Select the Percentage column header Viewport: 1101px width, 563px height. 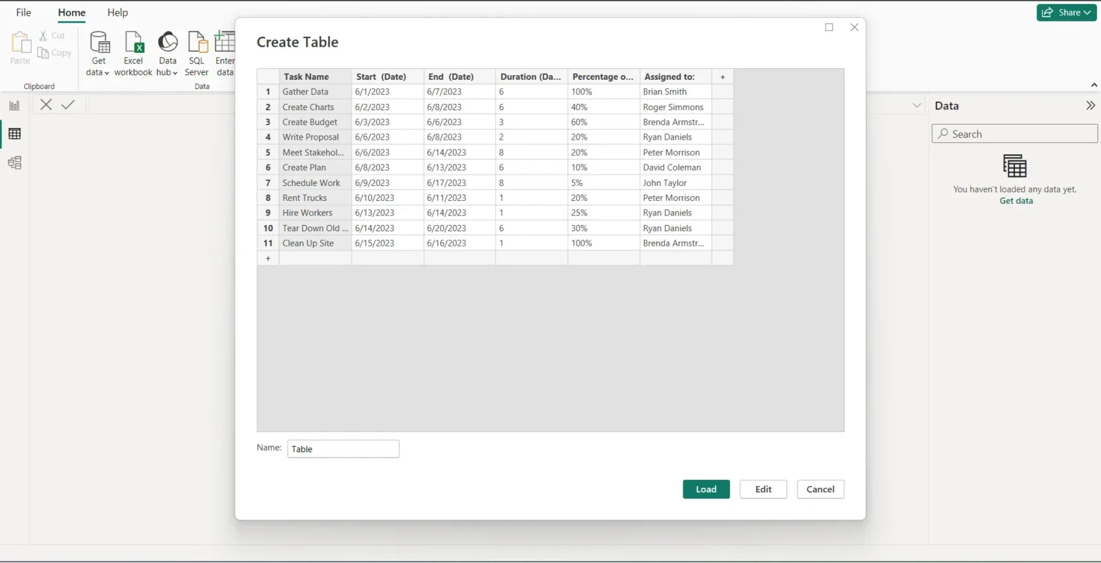tap(603, 77)
